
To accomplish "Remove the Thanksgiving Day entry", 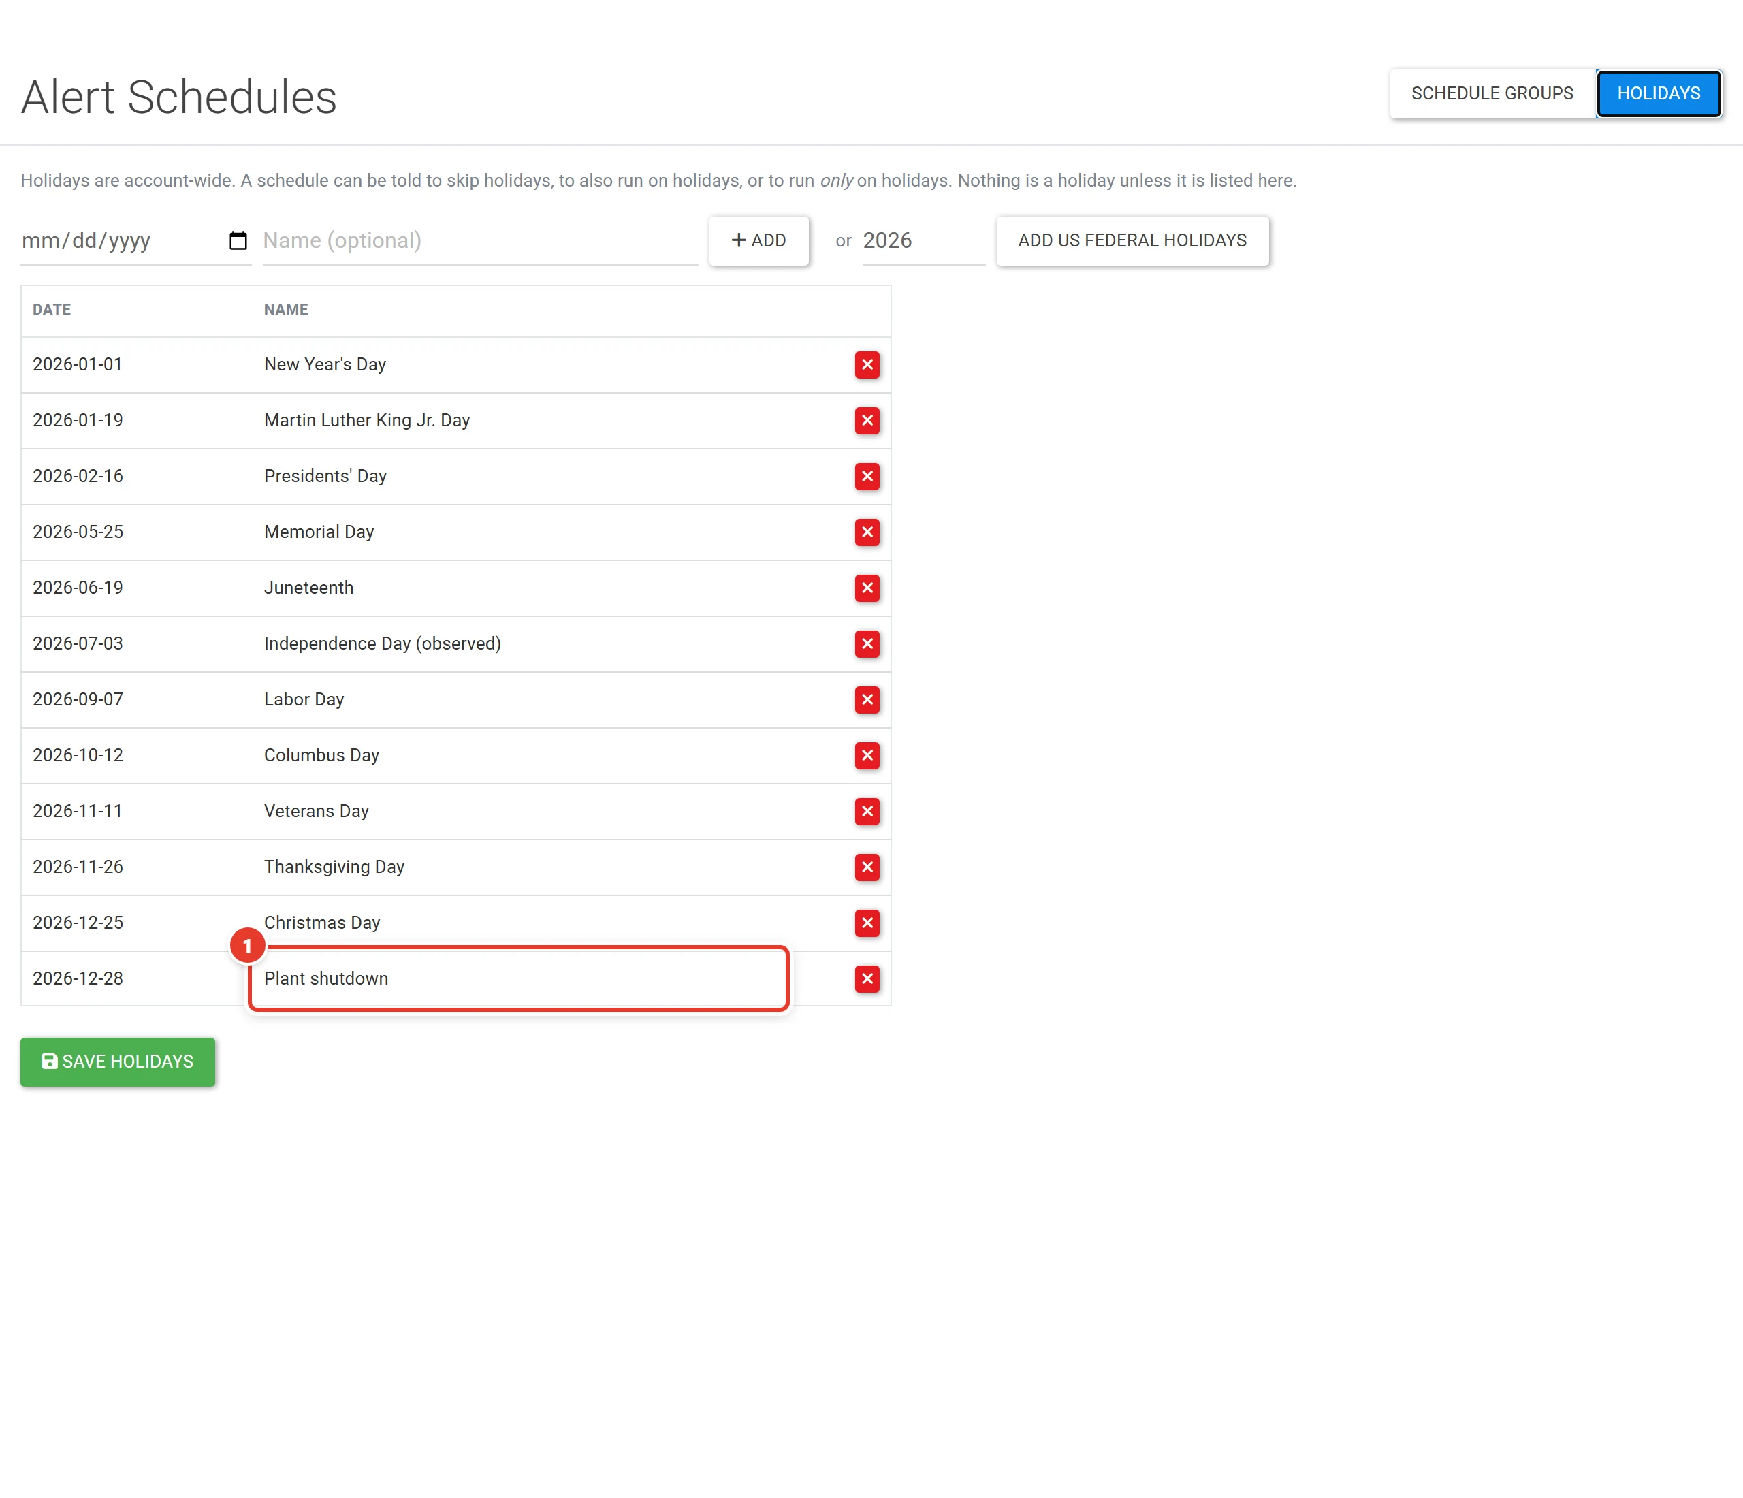I will click(x=867, y=867).
